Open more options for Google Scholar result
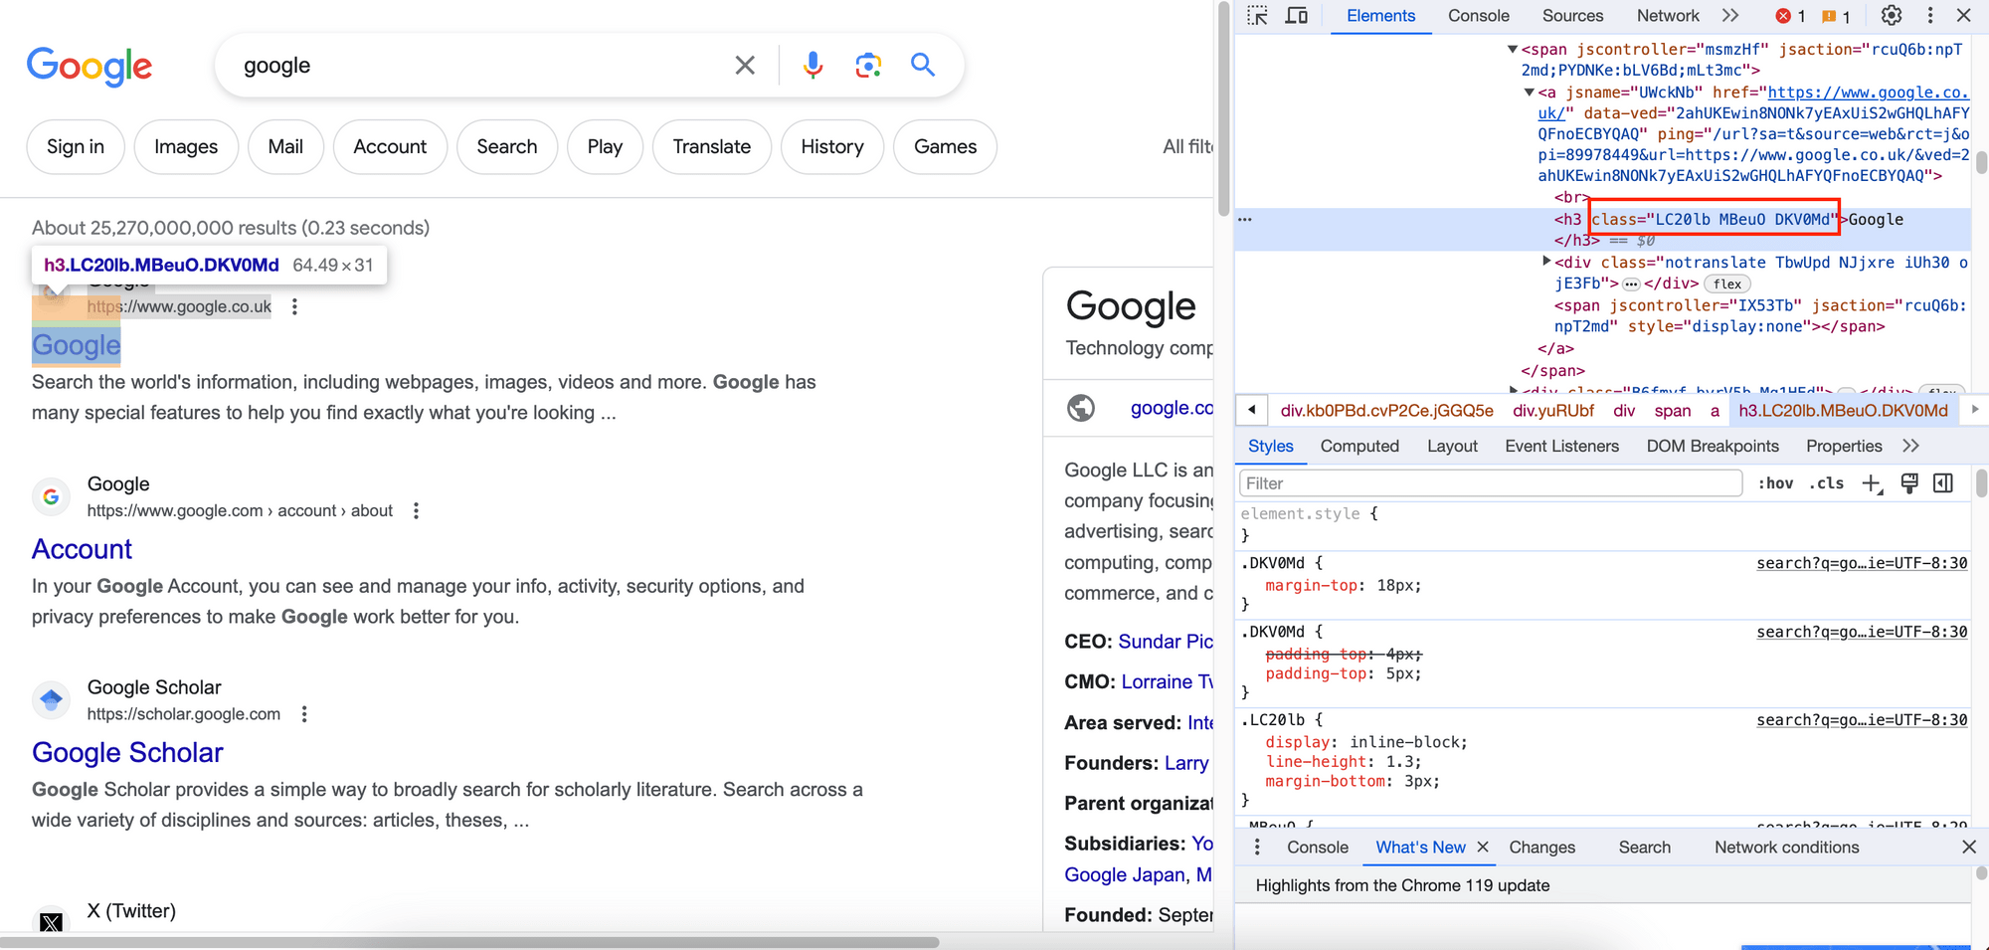This screenshot has width=1989, height=950. 304,714
